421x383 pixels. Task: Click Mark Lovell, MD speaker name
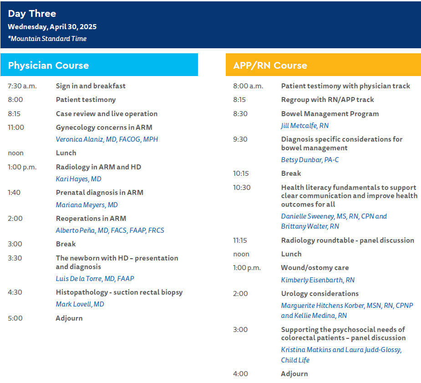pos(80,304)
